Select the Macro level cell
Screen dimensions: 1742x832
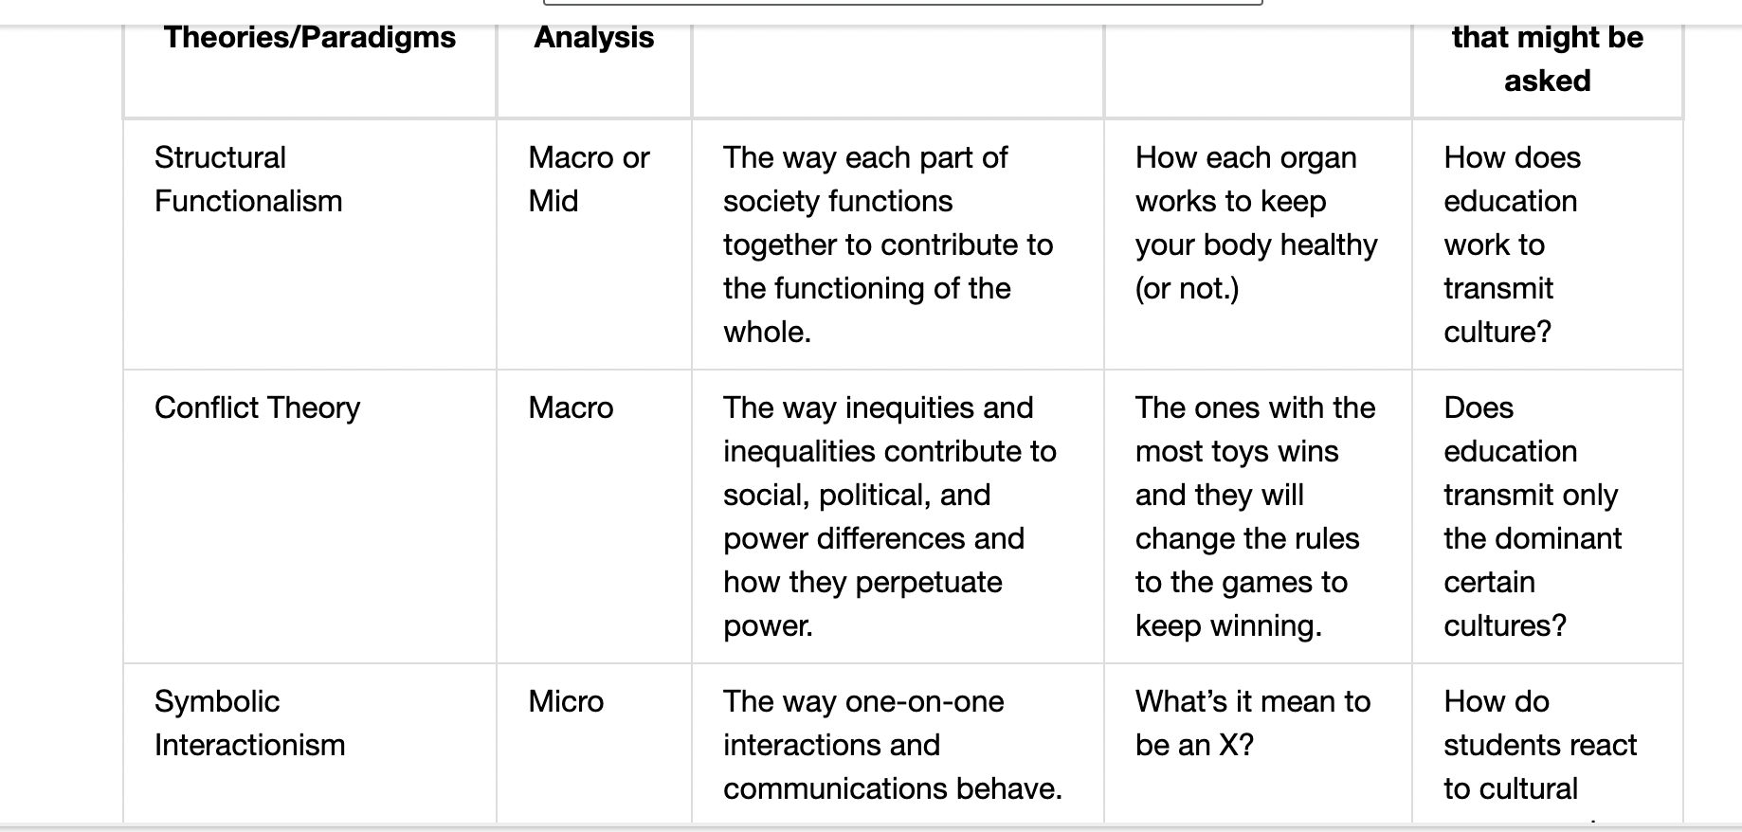(594, 516)
